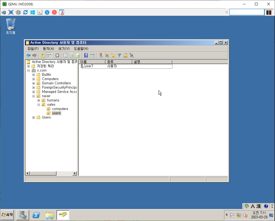Viewport: 275px width, 221px height.
Task: Toggle the action pane icon next to Help
Action: 92,56
